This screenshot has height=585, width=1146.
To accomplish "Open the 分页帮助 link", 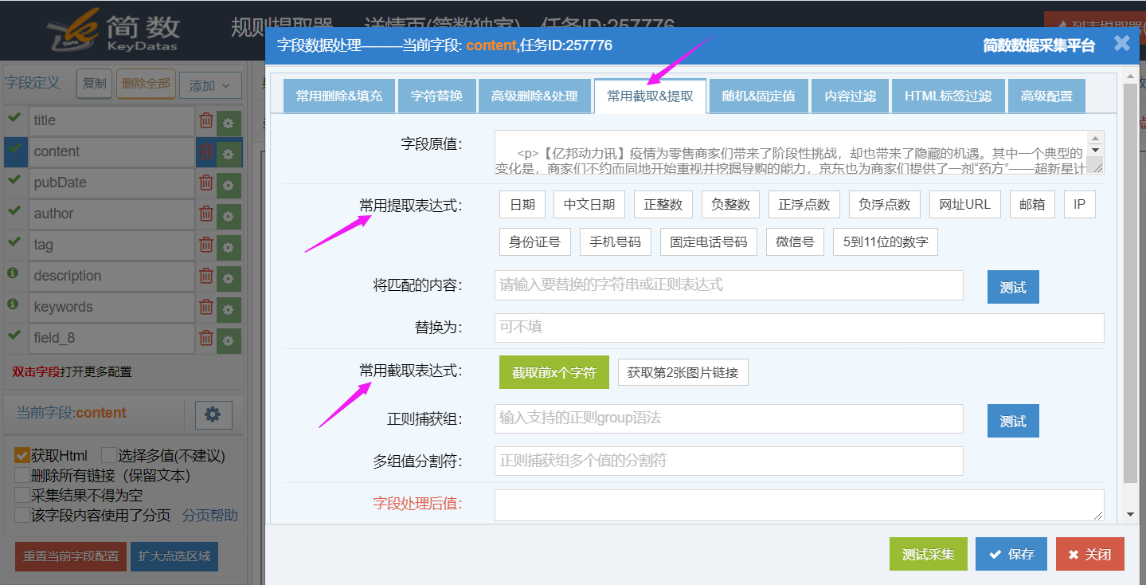I will pos(209,516).
